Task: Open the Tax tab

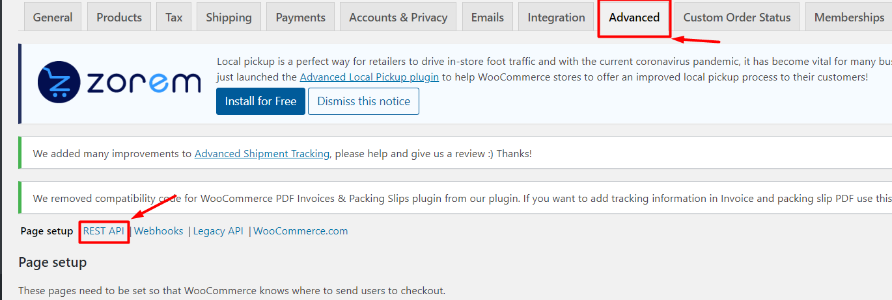Action: pyautogui.click(x=174, y=17)
